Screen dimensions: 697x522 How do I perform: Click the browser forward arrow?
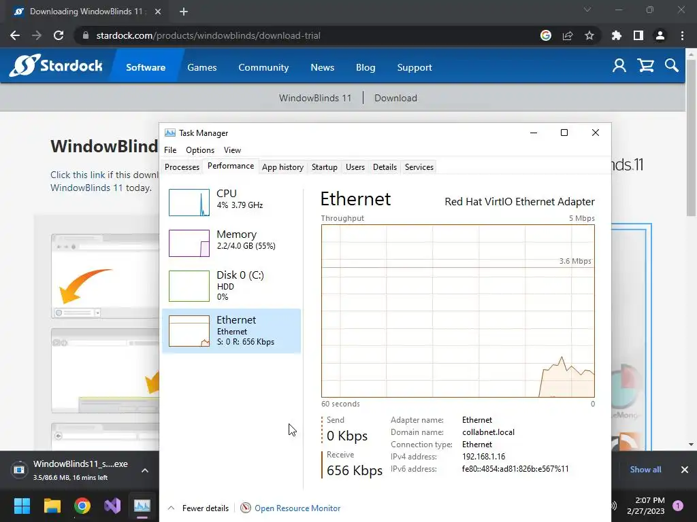point(37,35)
